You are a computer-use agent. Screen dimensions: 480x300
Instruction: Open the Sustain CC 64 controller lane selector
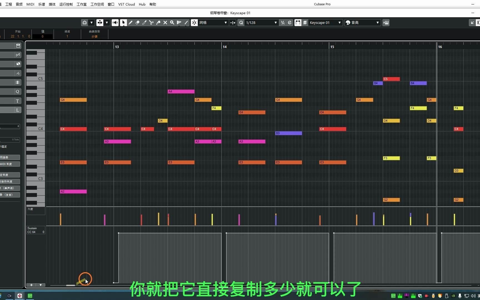36,230
